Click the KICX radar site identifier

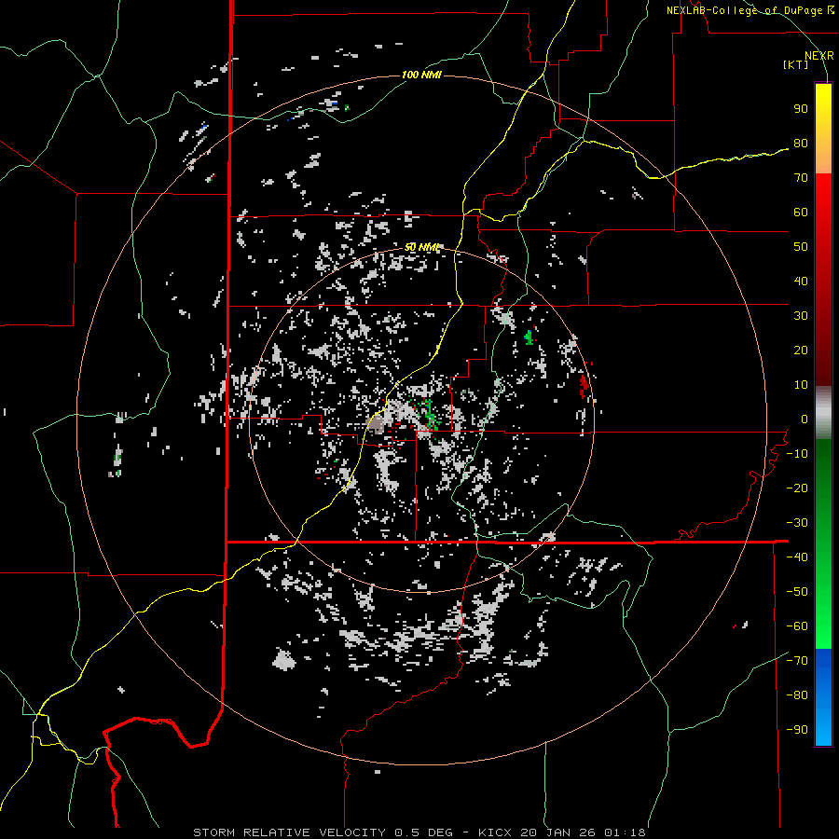[x=495, y=832]
